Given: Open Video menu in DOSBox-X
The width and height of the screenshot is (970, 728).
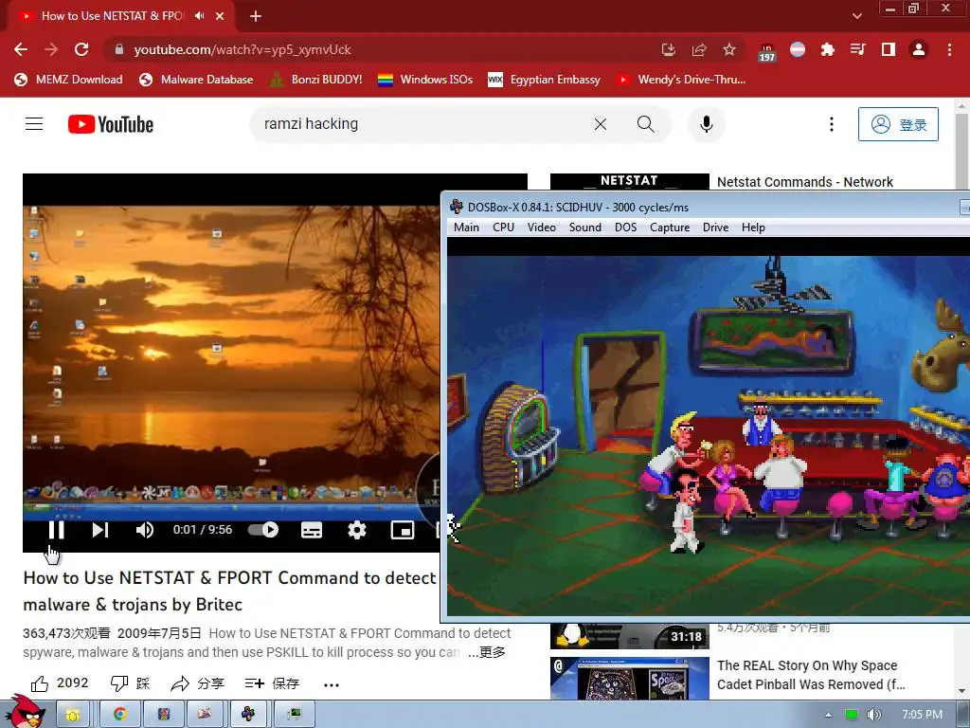Looking at the screenshot, I should tap(541, 227).
